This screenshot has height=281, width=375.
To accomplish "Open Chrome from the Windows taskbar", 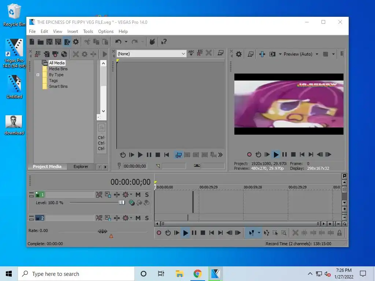I will tap(197, 274).
